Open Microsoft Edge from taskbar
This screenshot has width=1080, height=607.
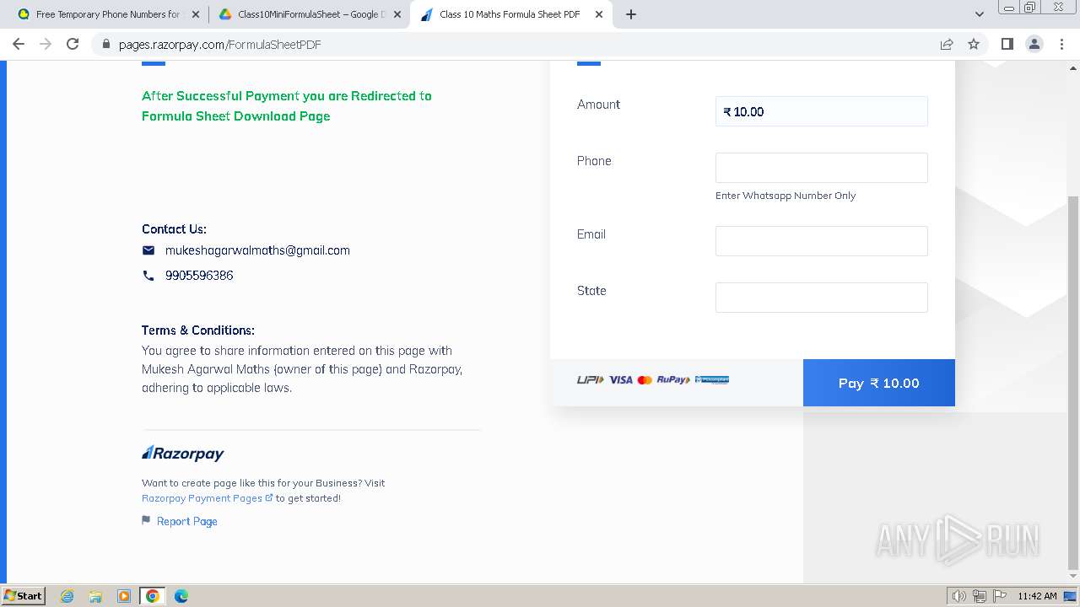click(x=181, y=596)
